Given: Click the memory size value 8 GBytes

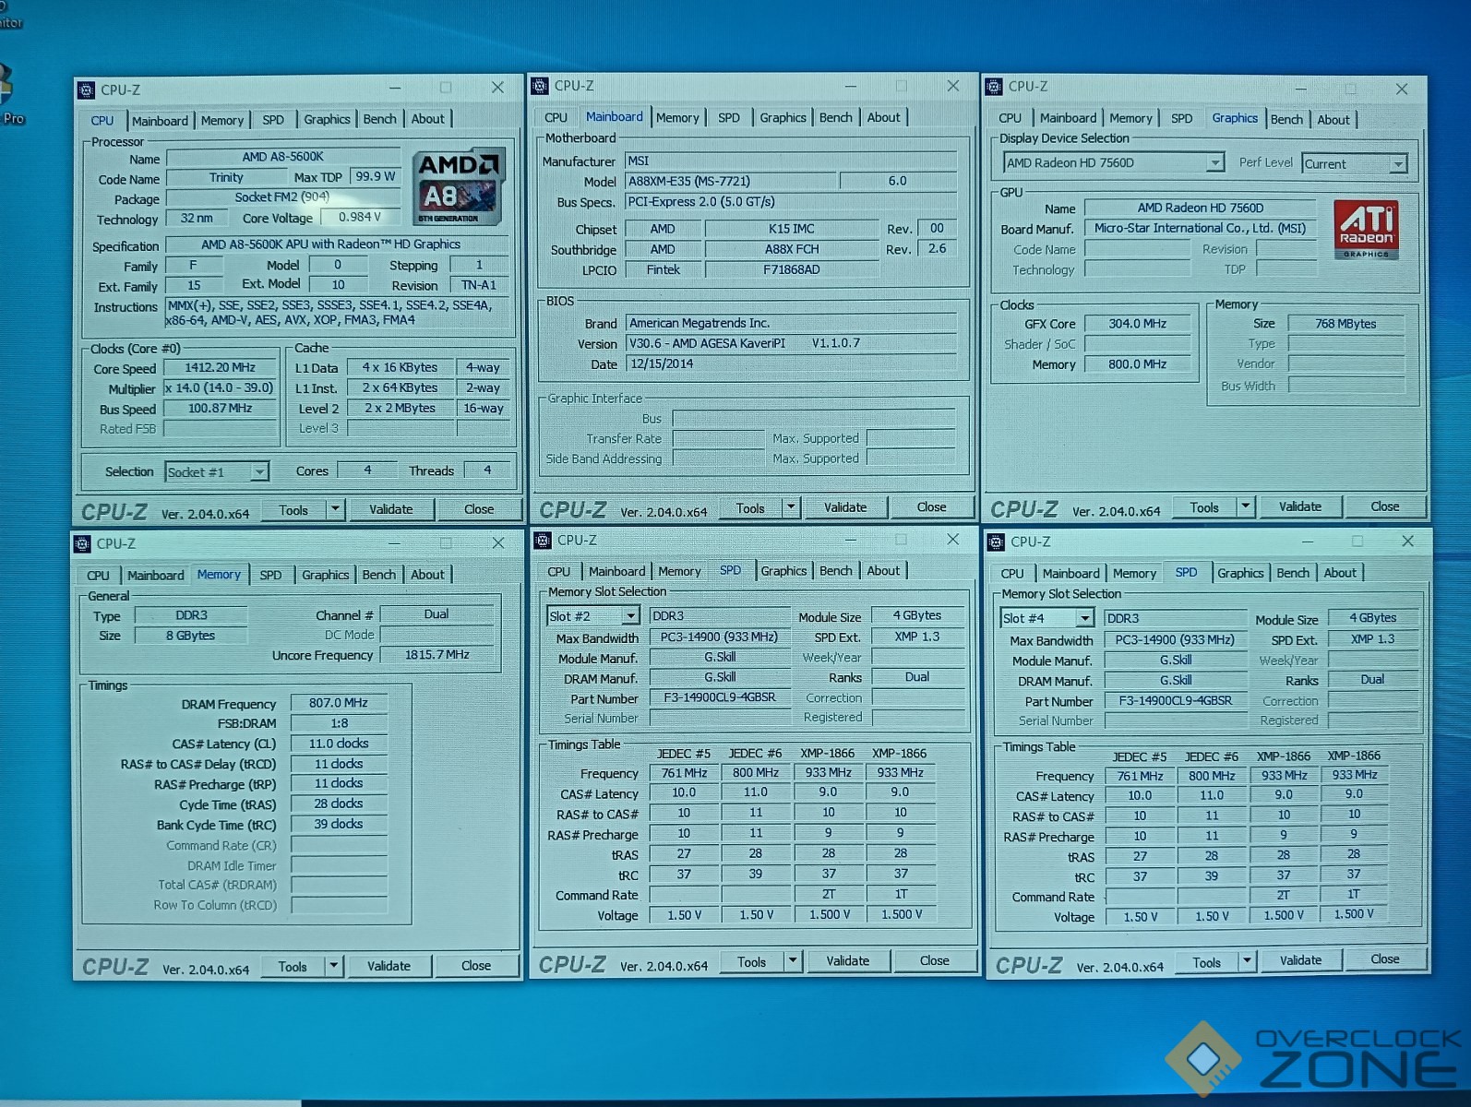Looking at the screenshot, I should click(x=191, y=636).
